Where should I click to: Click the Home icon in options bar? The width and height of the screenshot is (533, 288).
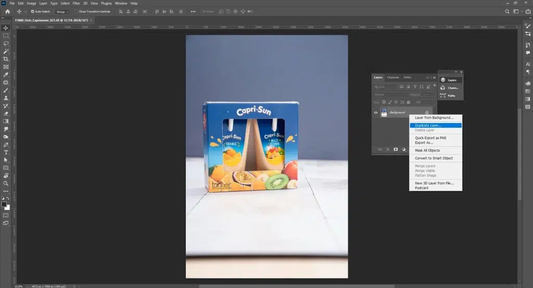pyautogui.click(x=7, y=11)
